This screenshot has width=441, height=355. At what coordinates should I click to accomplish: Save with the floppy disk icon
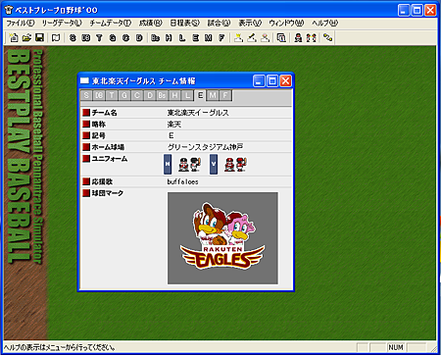pos(39,38)
